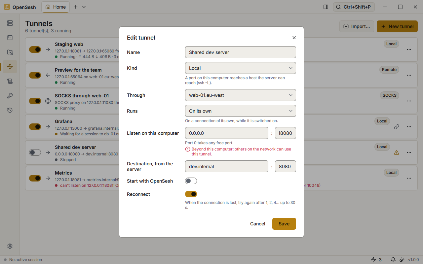Viewport: 423px width, 264px height.
Task: Switch off SOCKS through web-01 tunnel
Action: click(x=35, y=101)
